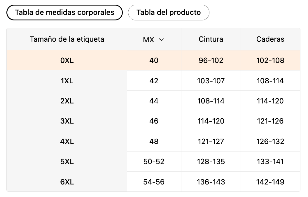Open the MX size system dropdown
Viewport: 308px width, 197px height.
pos(154,40)
